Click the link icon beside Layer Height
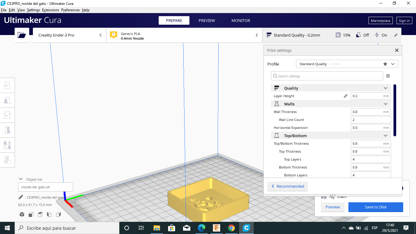 tap(346, 96)
